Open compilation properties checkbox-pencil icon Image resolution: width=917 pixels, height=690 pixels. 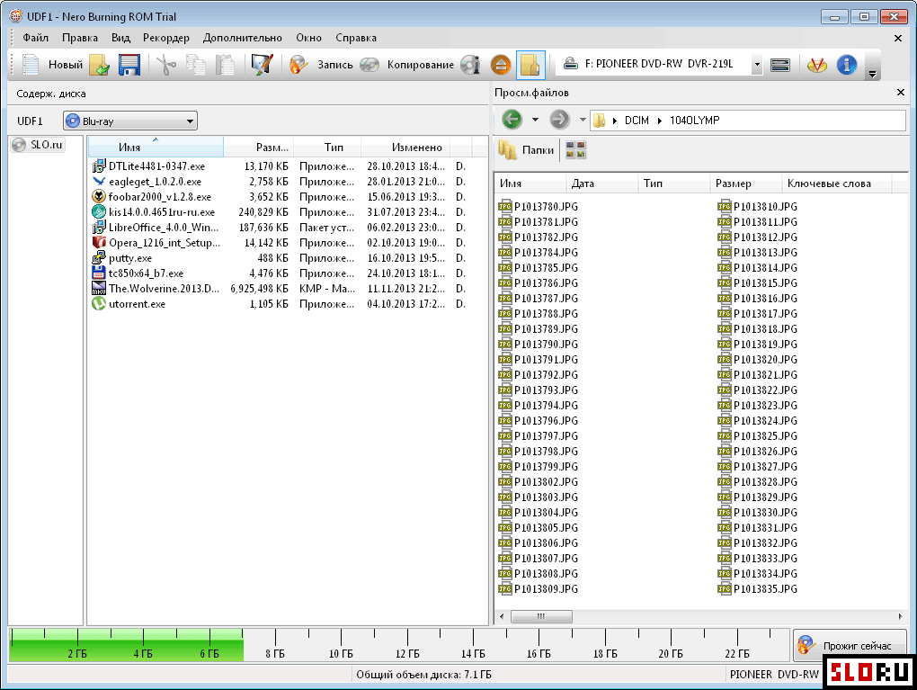pyautogui.click(x=262, y=65)
